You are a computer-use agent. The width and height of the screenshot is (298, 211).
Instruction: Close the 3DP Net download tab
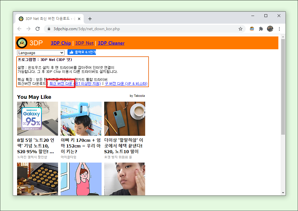click(79, 19)
